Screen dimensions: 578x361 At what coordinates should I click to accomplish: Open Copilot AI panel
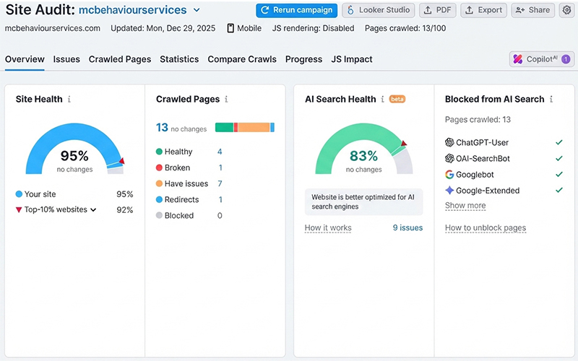(541, 59)
